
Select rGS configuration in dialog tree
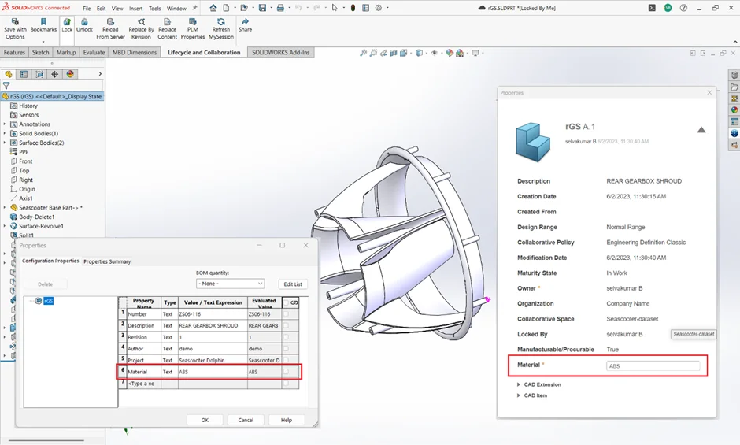(49, 301)
